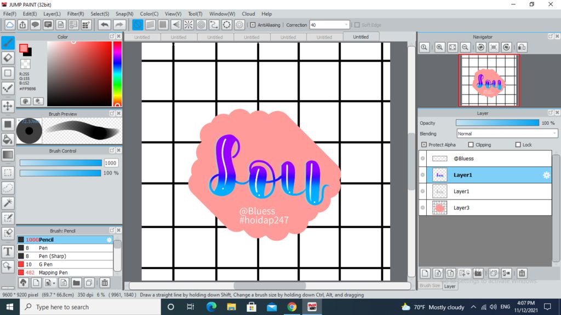Select the Gradient tool
This screenshot has width=561, height=315.
pyautogui.click(x=8, y=155)
